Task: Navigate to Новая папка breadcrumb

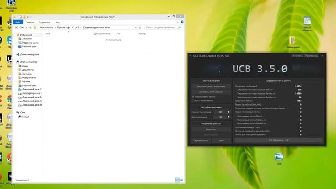Action: pos(47,28)
